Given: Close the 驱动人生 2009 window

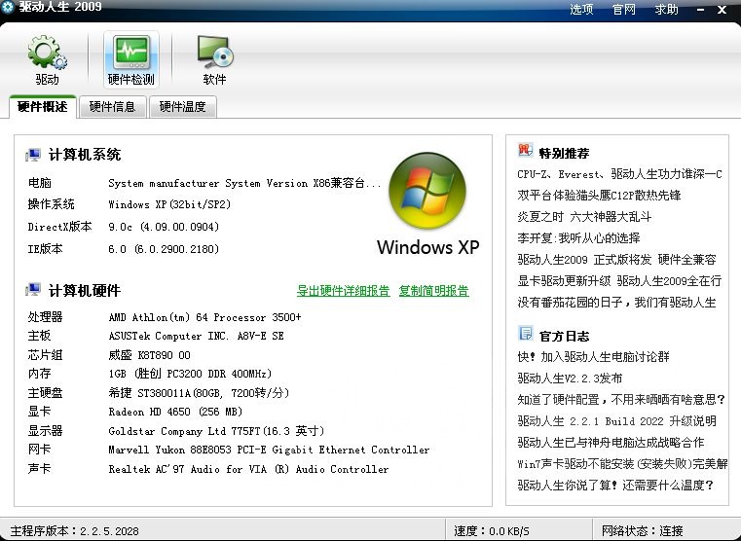Looking at the screenshot, I should coord(722,10).
